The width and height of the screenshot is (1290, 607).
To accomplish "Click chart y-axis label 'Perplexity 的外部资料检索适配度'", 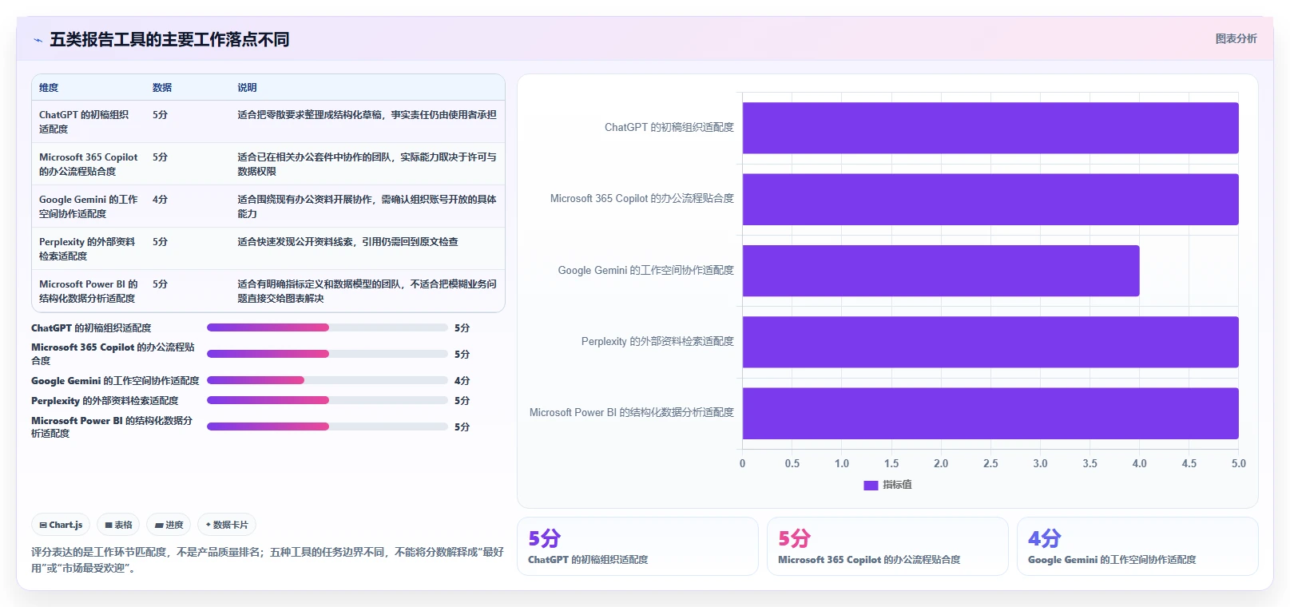I will click(657, 341).
